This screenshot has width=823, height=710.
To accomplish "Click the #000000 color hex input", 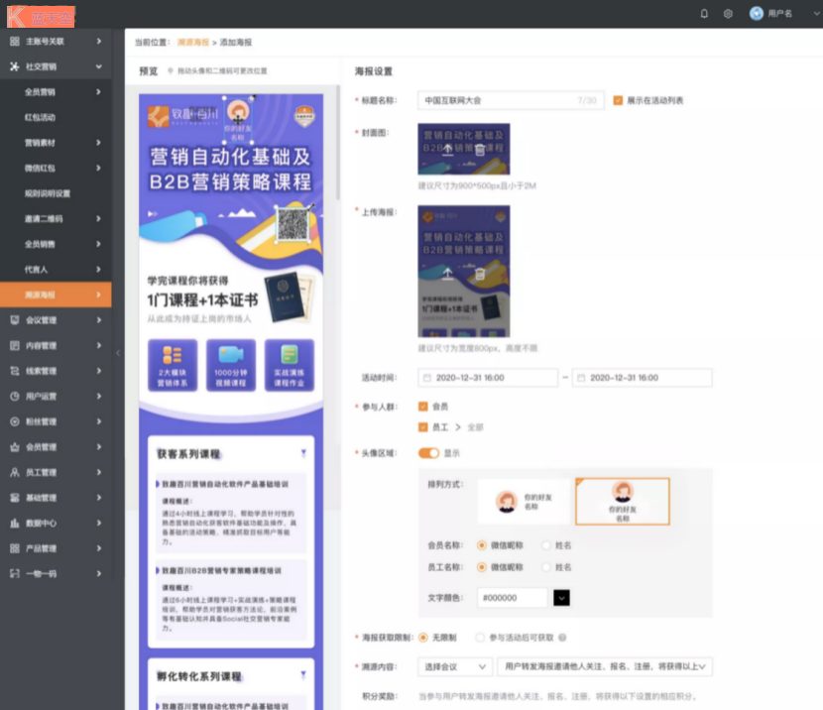I will pyautogui.click(x=512, y=598).
